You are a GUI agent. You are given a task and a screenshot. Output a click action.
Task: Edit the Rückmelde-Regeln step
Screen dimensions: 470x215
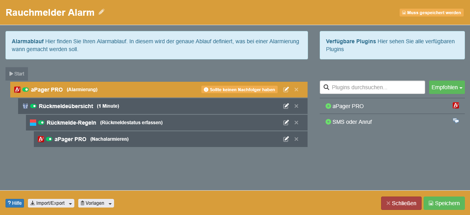click(x=286, y=123)
